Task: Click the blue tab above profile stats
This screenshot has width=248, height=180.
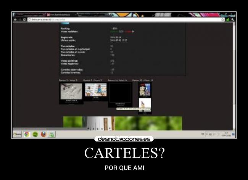Action: tap(65, 23)
